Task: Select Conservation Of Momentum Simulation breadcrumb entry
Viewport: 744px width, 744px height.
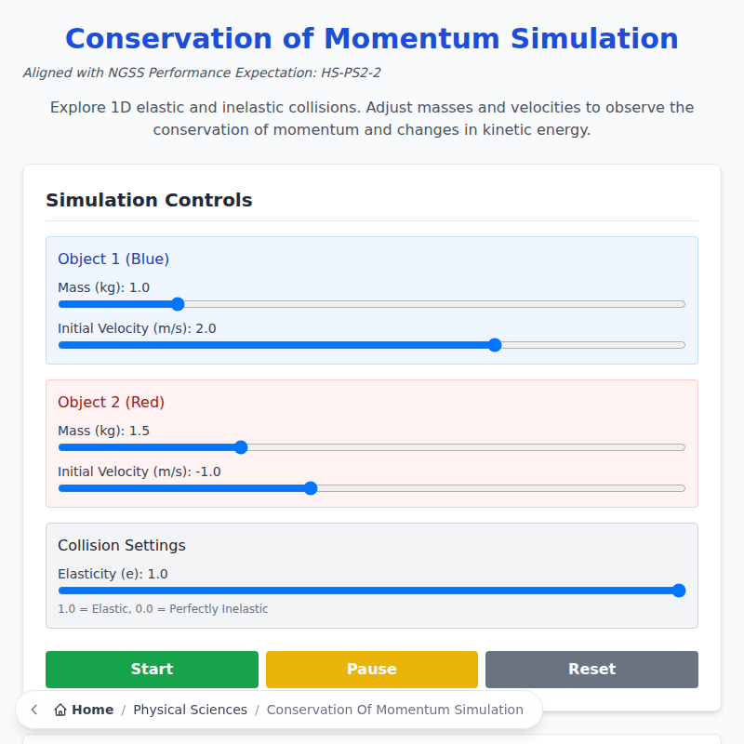Action: [396, 709]
